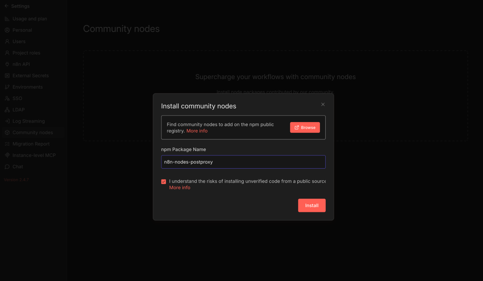Select the Log Streaming arrow icon

point(7,121)
